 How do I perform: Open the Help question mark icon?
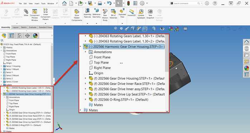215,3
